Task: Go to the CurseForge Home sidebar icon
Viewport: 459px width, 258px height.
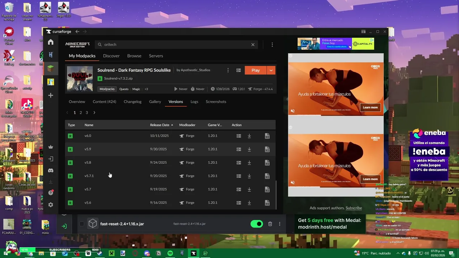Action: click(x=51, y=42)
